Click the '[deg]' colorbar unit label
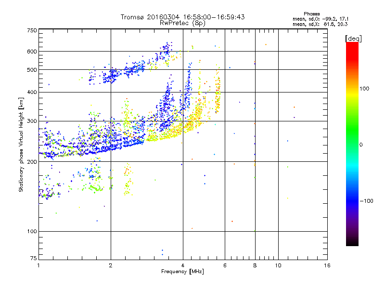The height and width of the screenshot is (289, 385). pyautogui.click(x=353, y=39)
